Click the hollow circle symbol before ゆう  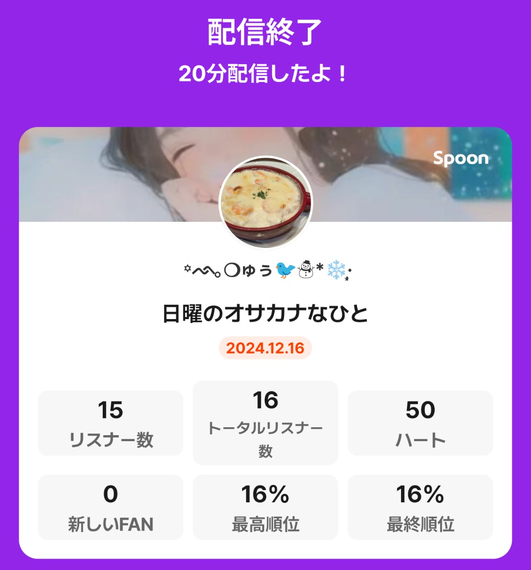[231, 270]
